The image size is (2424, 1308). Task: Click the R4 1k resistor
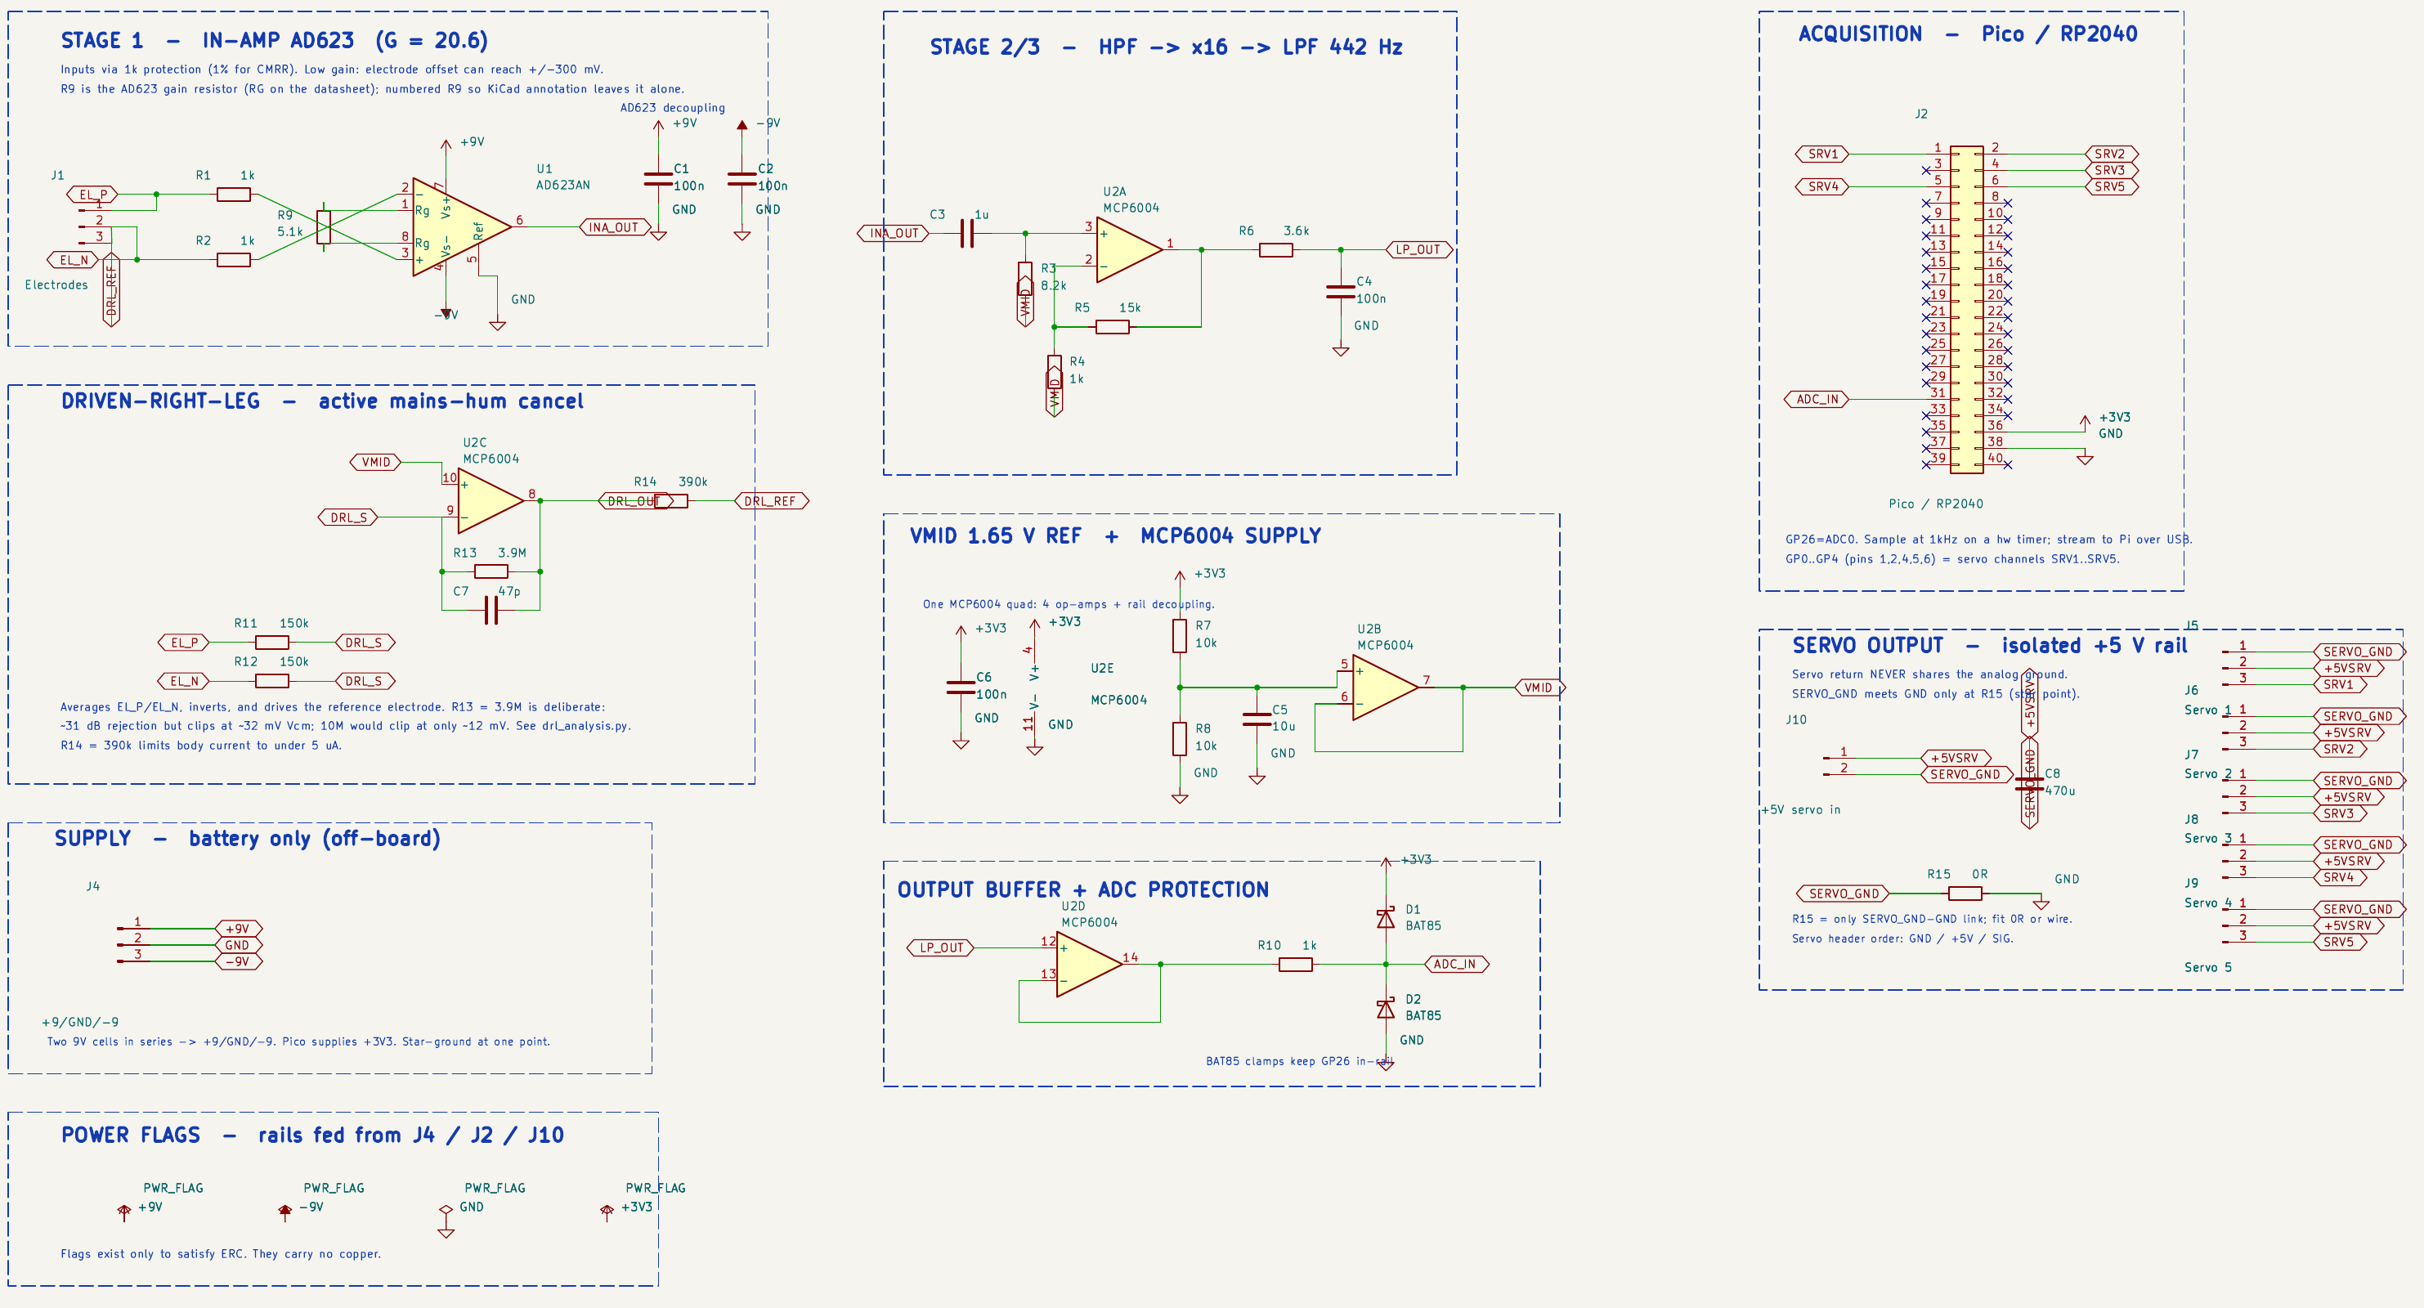click(x=1054, y=372)
